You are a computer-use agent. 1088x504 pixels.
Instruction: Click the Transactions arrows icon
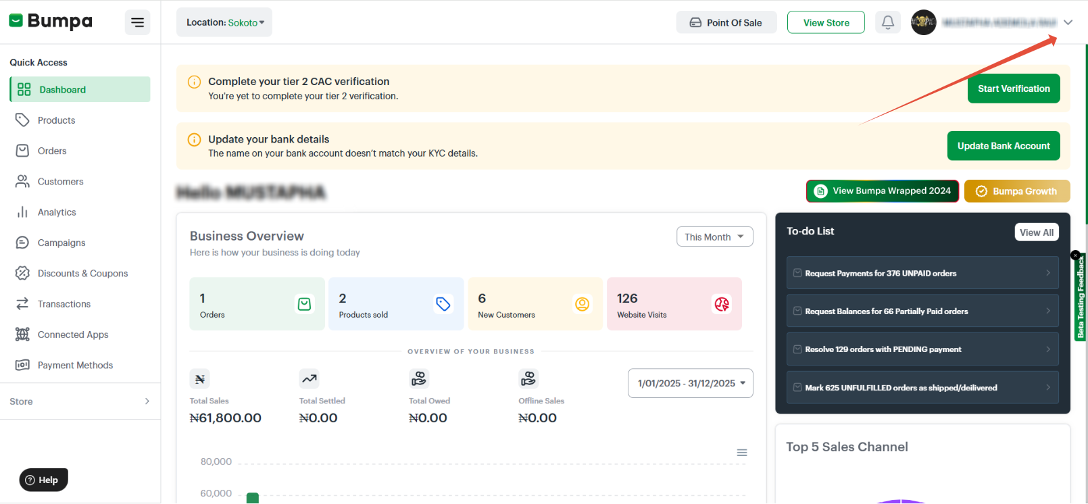pyautogui.click(x=22, y=304)
